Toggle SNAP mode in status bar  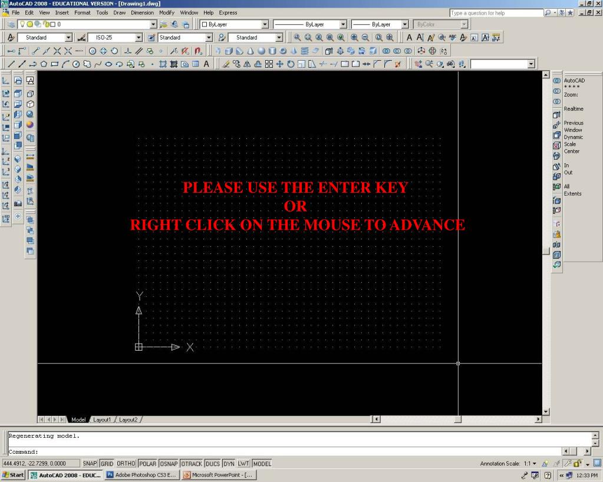[90, 464]
